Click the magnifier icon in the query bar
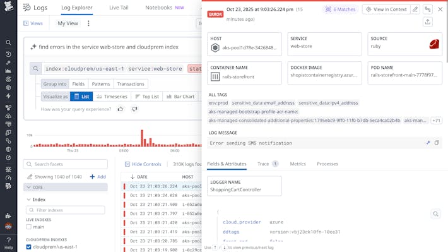The width and height of the screenshot is (448, 252). tap(35, 69)
